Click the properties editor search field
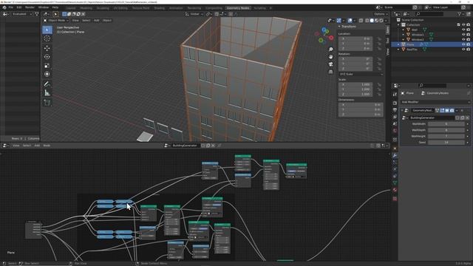The width and height of the screenshot is (473, 266). [x=432, y=86]
